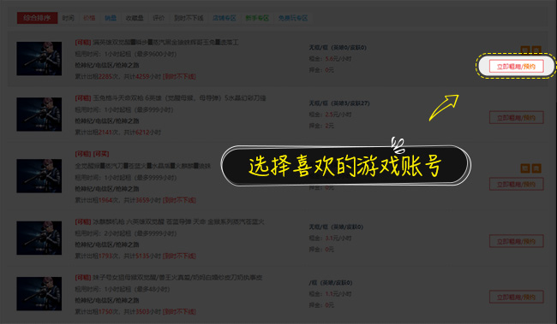This screenshot has height=324, width=557.
Task: Open listing title with 2285 rentals
Action: [157, 42]
